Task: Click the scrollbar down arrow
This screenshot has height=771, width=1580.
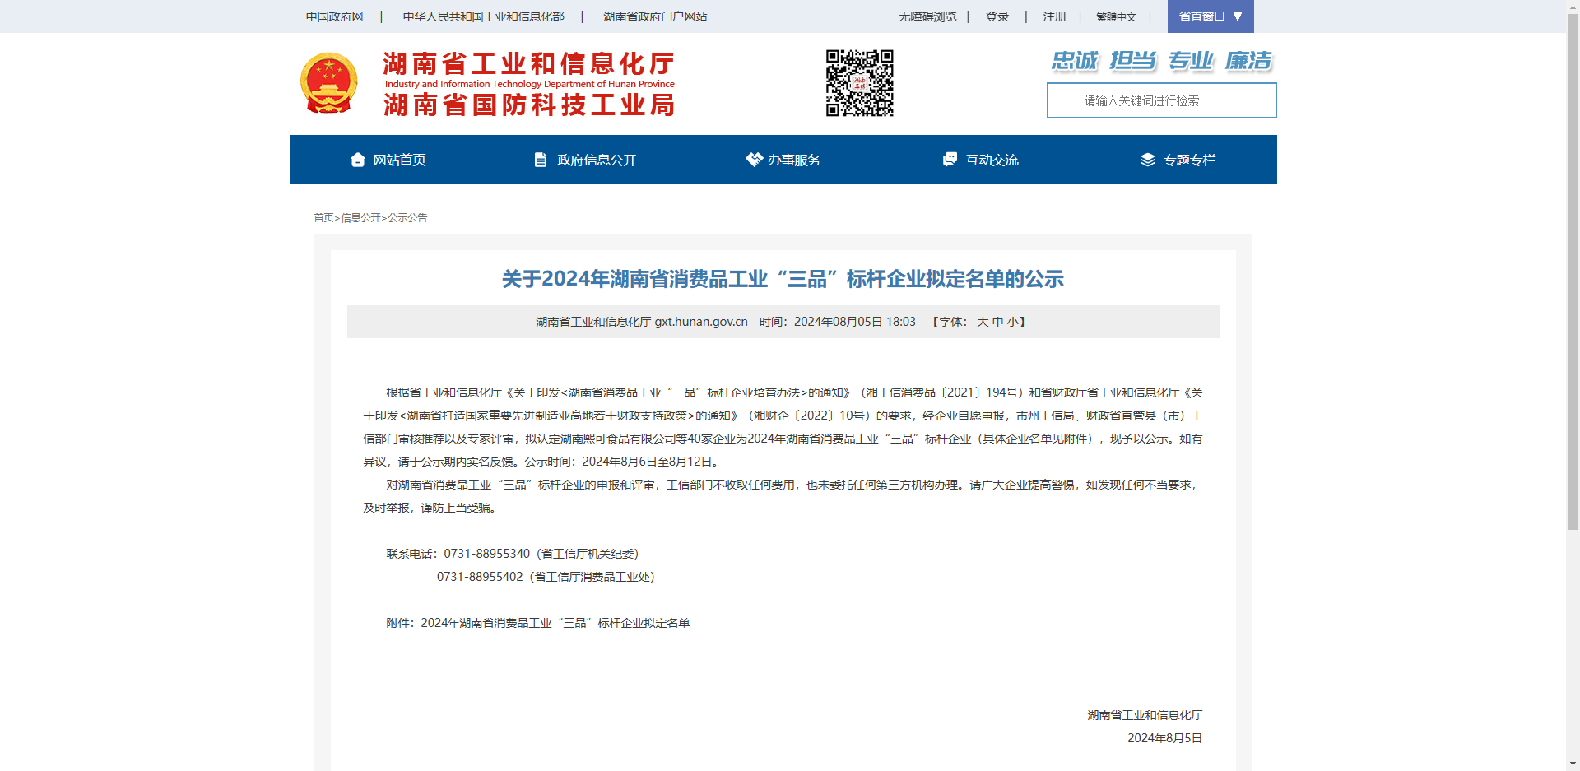Action: 1573,764
